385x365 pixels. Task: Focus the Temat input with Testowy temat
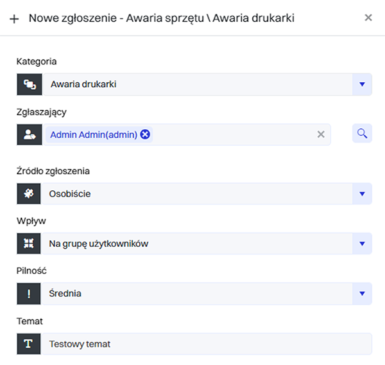(x=207, y=344)
